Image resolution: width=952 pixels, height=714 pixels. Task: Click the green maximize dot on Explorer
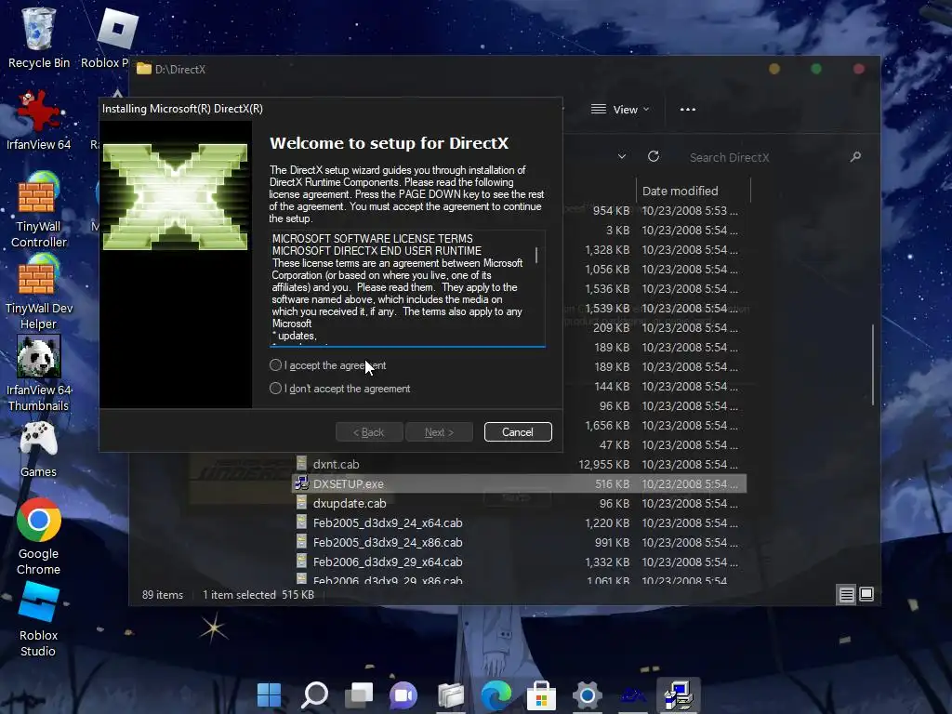pos(816,69)
